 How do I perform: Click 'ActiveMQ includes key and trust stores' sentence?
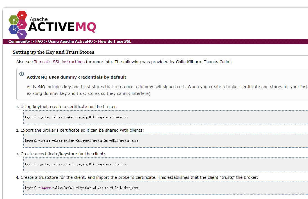(167, 87)
